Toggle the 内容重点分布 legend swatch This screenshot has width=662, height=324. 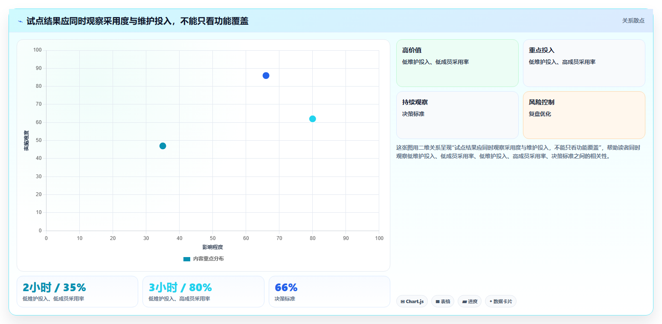pos(187,259)
